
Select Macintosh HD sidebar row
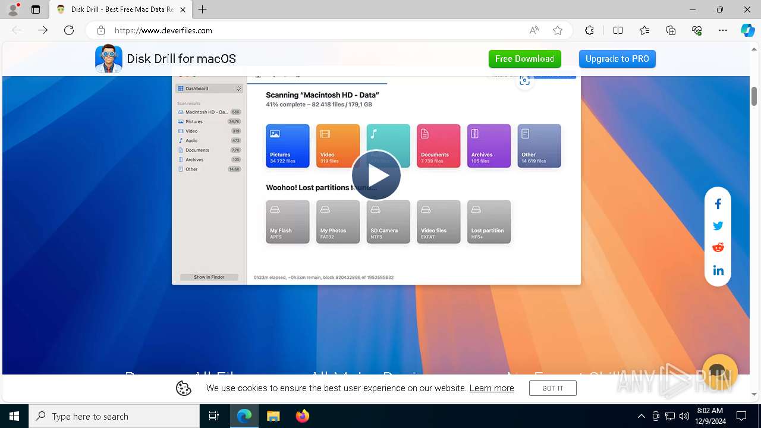click(209, 112)
